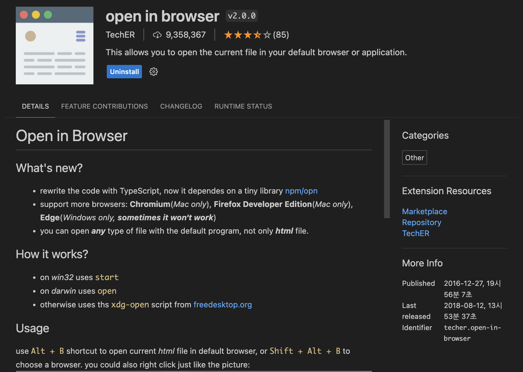Click the Other category tag

[x=414, y=157]
